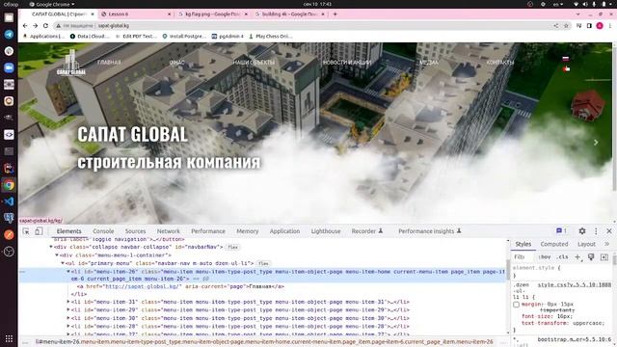Open the Lighthouse tab
This screenshot has width=617, height=347.
[x=326, y=231]
